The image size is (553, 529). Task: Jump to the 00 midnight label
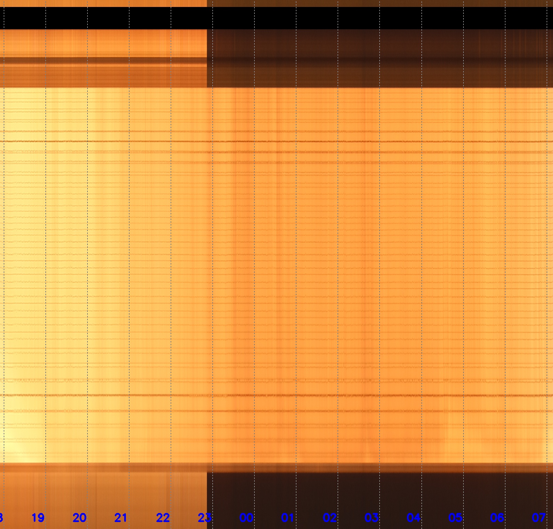pyautogui.click(x=246, y=518)
